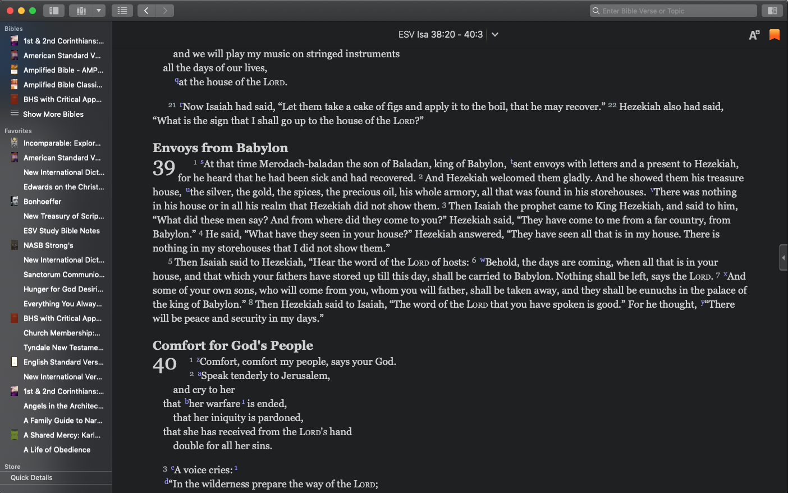The width and height of the screenshot is (788, 493).
Task: Toggle the right side panel button
Action: pos(772,11)
